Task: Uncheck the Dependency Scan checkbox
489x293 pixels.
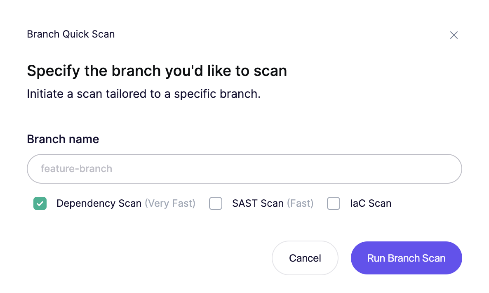Action: click(x=40, y=203)
